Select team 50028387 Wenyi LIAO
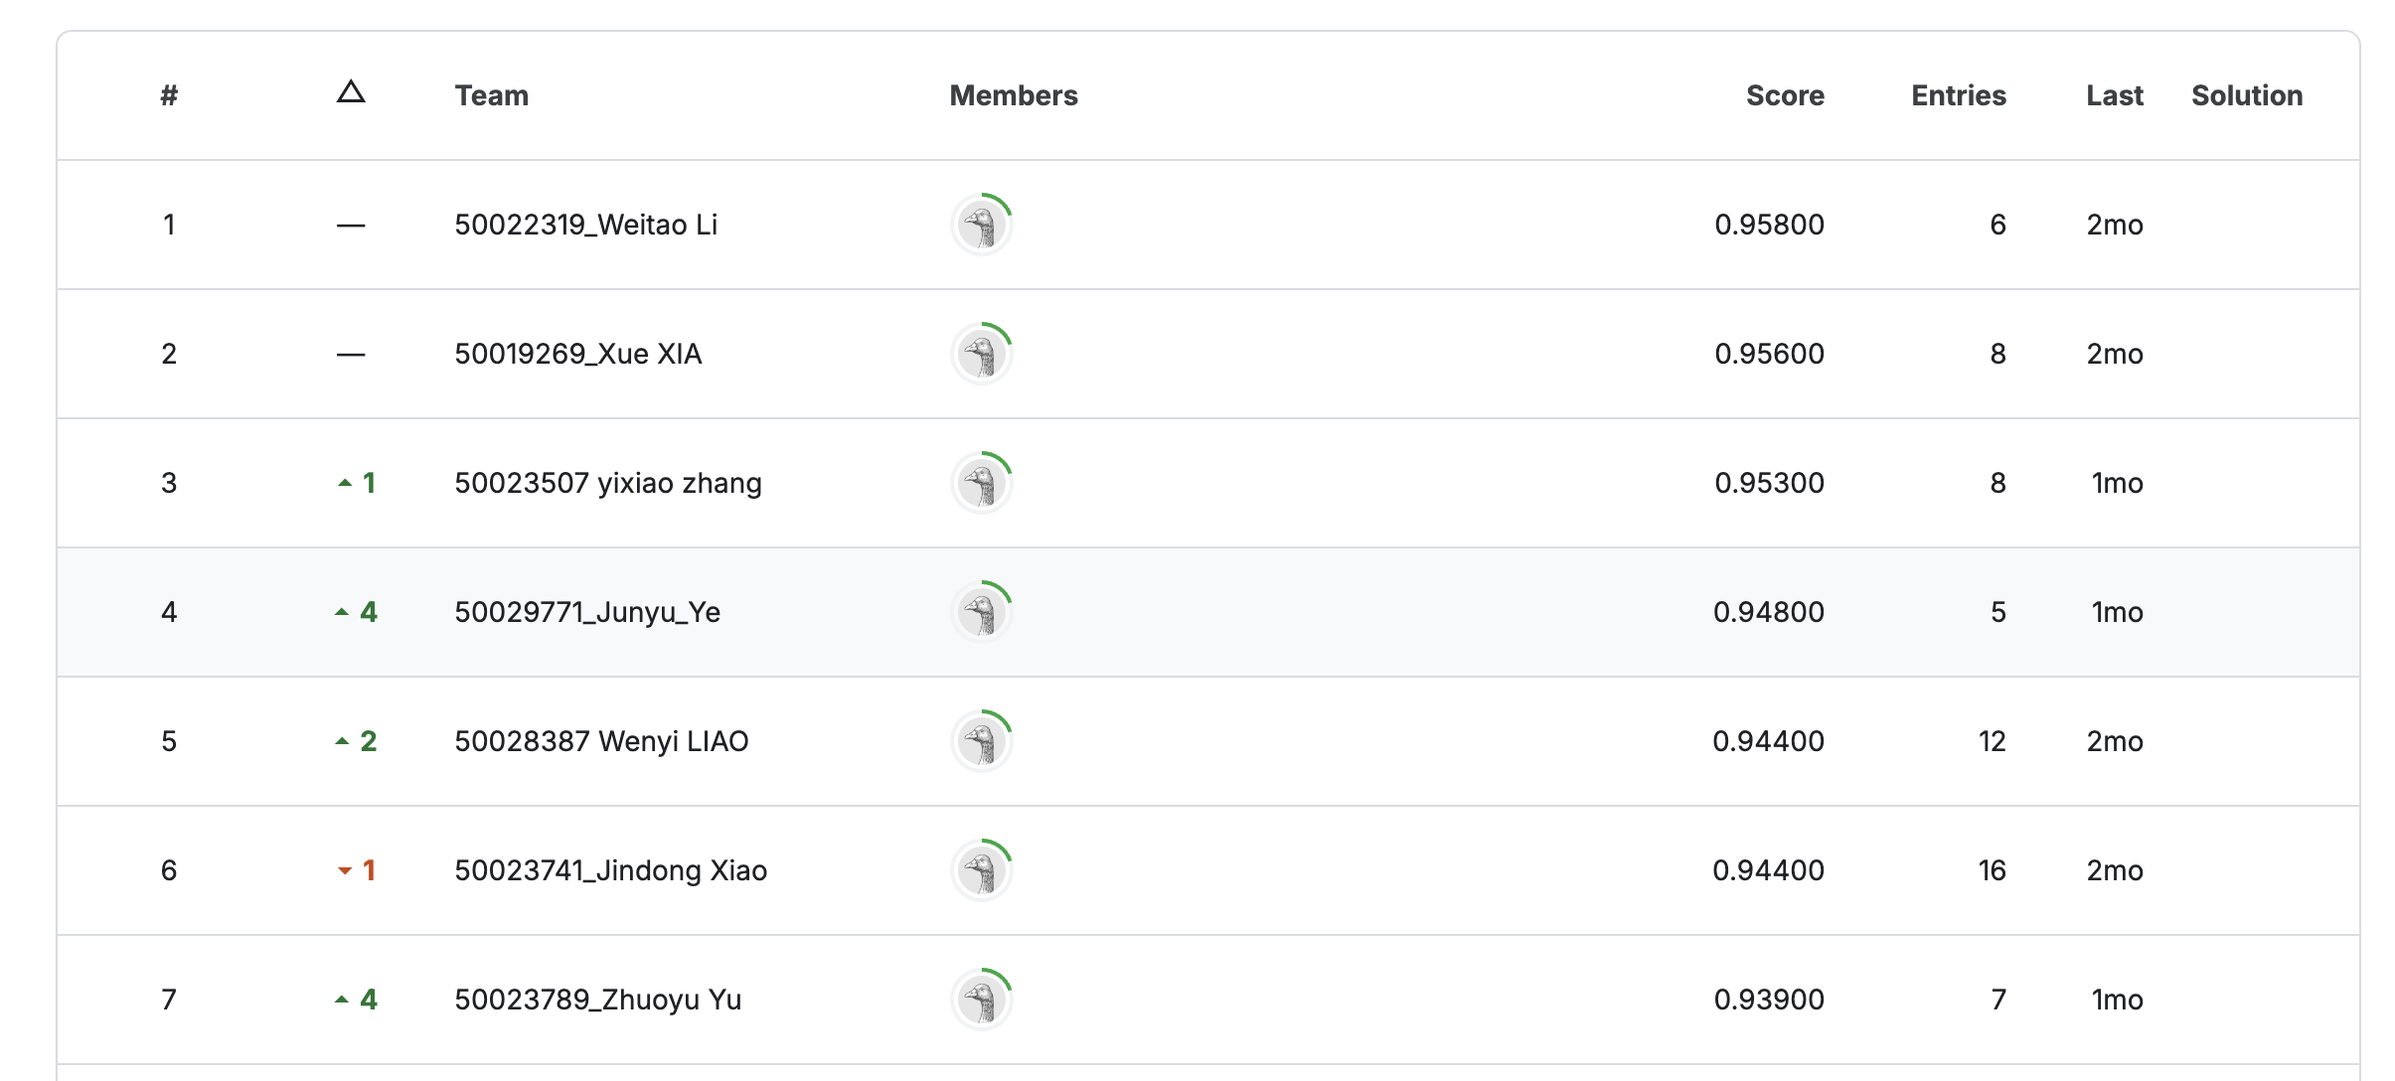This screenshot has height=1081, width=2395. point(600,741)
